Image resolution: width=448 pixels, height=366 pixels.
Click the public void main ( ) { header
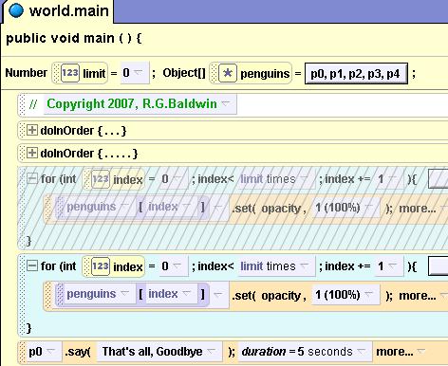74,38
